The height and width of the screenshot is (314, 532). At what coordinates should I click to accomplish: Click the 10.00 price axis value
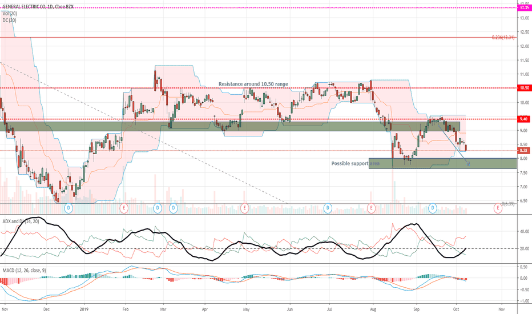pyautogui.click(x=524, y=103)
